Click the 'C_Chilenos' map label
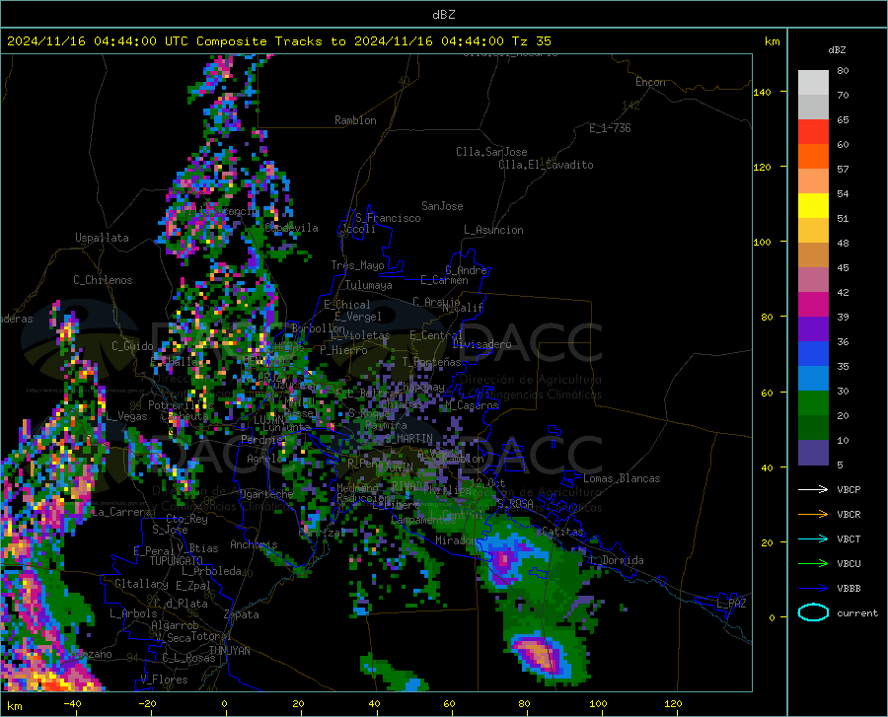The image size is (888, 717). coord(103,280)
